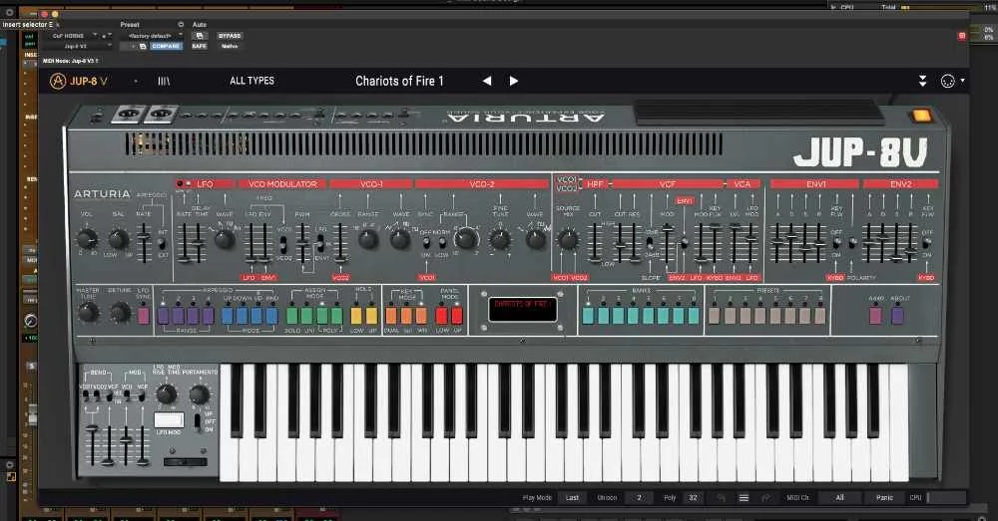The width and height of the screenshot is (998, 521).
Task: Open the settings gear icon top right
Action: coord(948,81)
